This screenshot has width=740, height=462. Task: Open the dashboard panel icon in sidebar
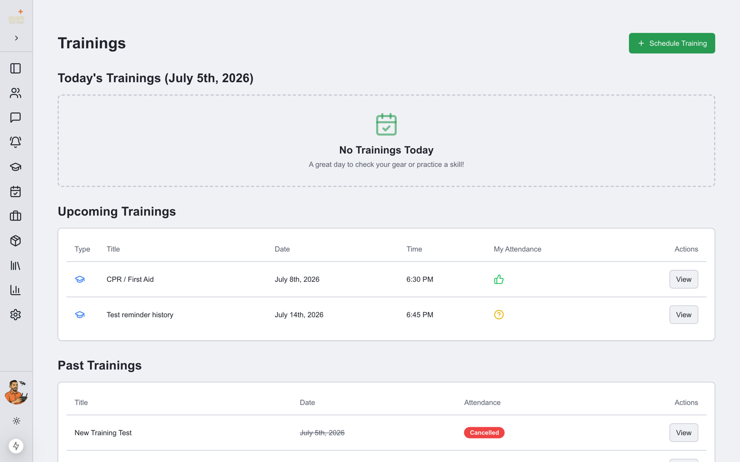[16, 68]
